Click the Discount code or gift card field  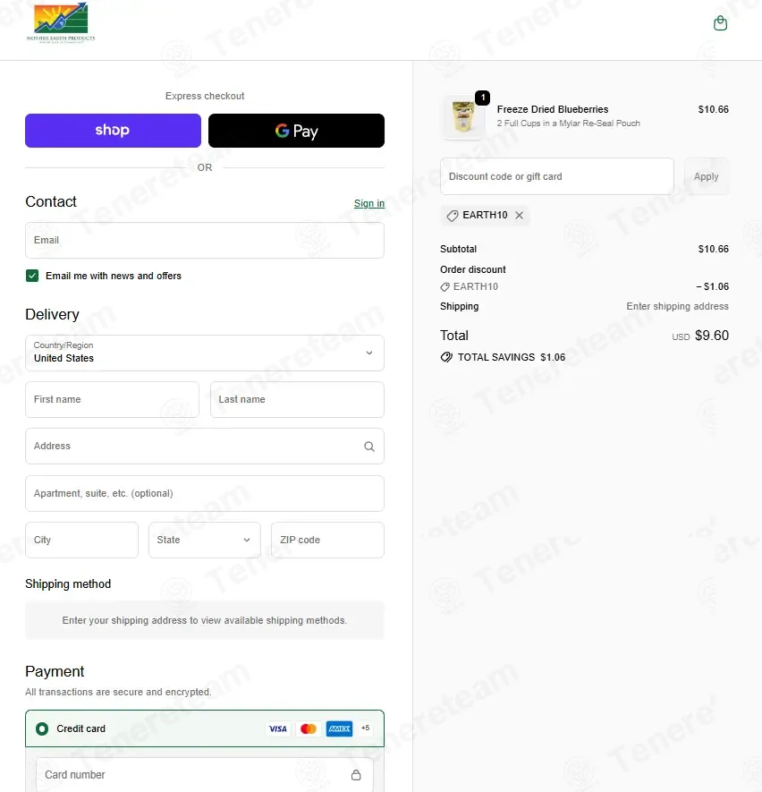point(556,176)
